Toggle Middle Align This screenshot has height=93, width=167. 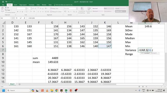[x=40, y=9]
